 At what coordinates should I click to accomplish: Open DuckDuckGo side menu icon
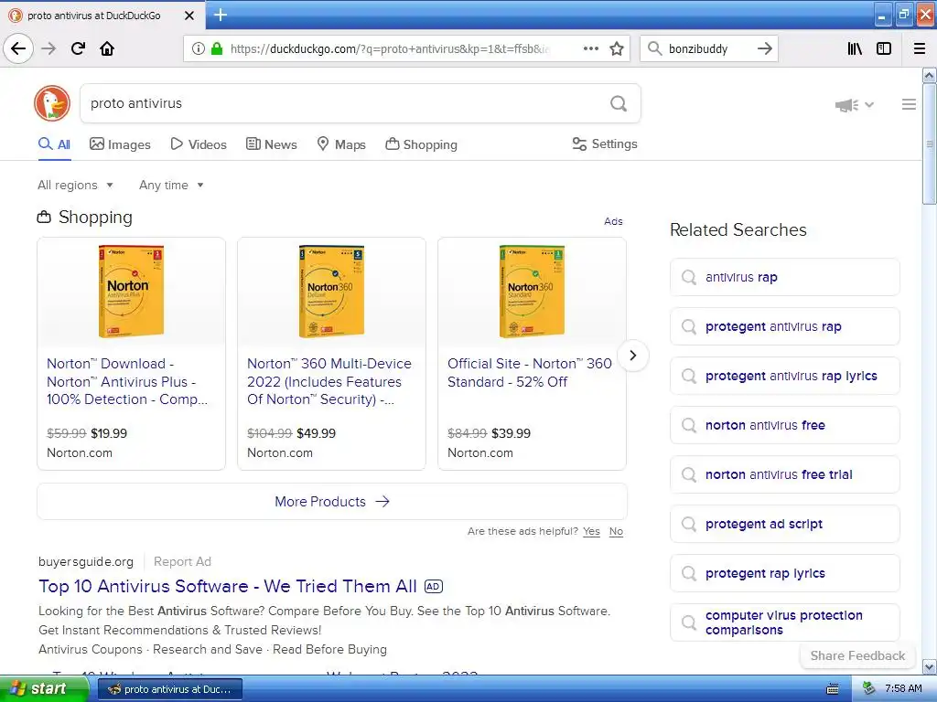(x=909, y=104)
